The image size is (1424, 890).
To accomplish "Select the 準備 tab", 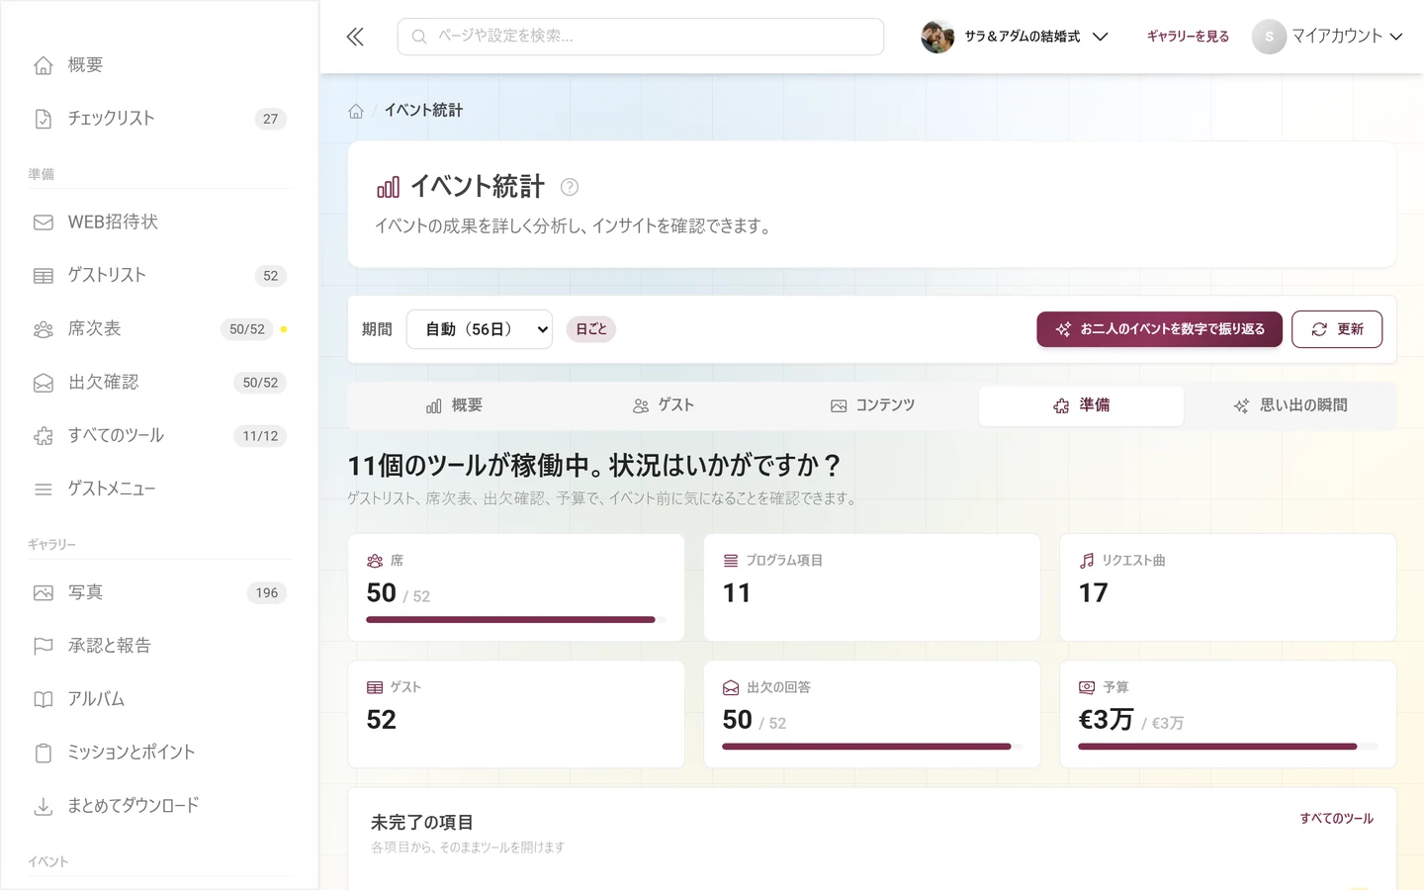I will 1081,406.
